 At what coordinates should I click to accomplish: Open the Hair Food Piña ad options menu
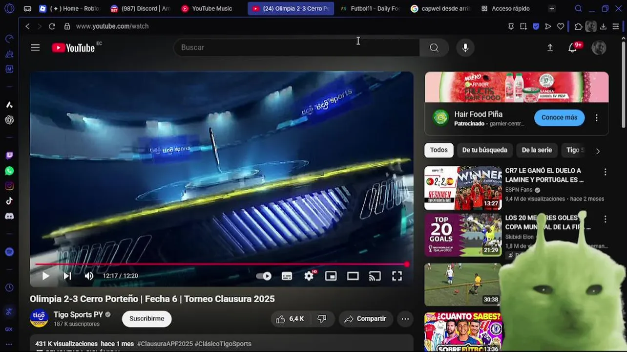pos(596,118)
